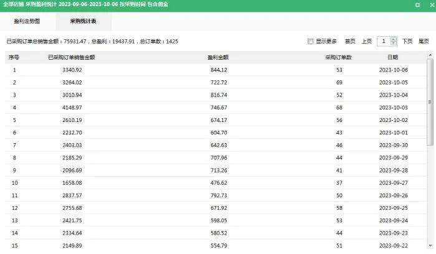Image resolution: width=436 pixels, height=254 pixels.
Task: Select date cell 2023-10-03
Action: [x=394, y=108]
